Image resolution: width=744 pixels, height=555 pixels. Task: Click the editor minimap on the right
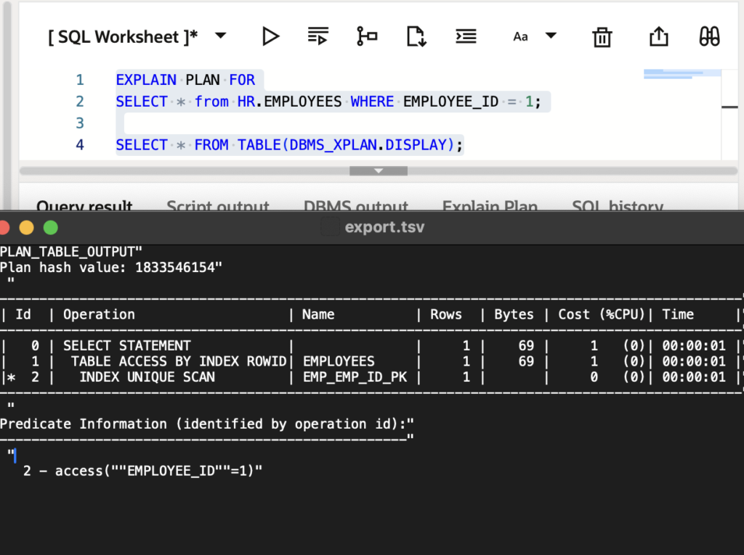(682, 74)
